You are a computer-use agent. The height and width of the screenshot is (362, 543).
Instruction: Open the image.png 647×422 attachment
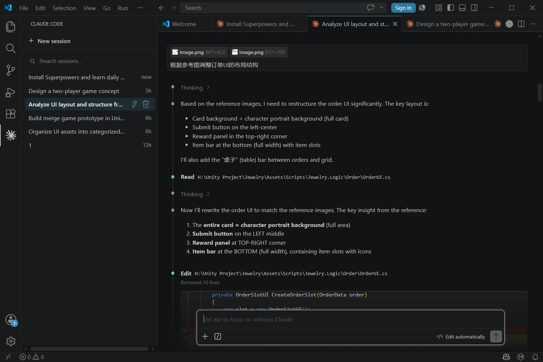click(x=199, y=52)
